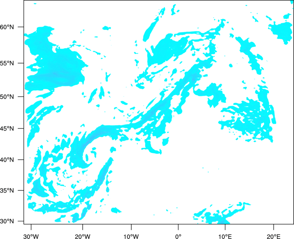Click the 20°E longitude label
294x239 pixels.
pos(273,236)
